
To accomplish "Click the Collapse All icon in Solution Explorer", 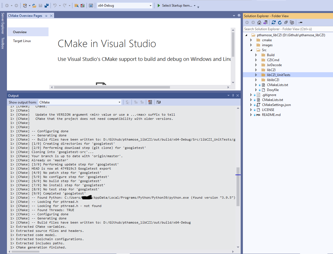I will click(286, 22).
